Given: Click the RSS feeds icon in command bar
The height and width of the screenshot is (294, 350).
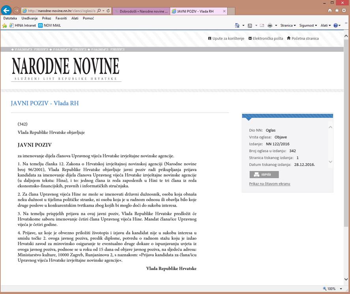Looking at the screenshot, I should click(250, 26).
